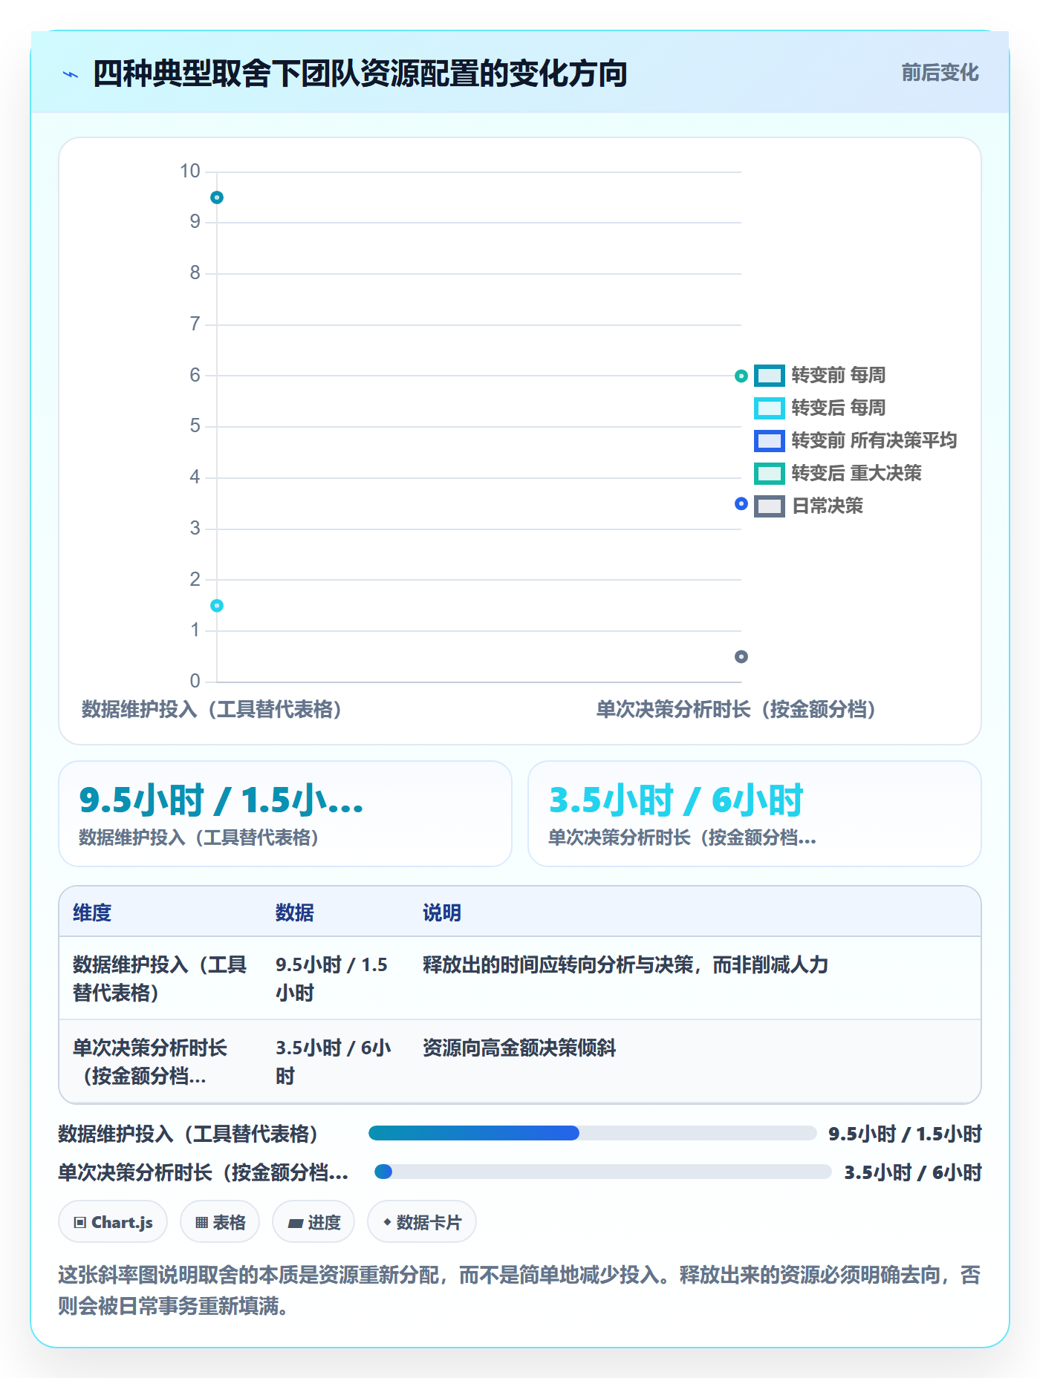This screenshot has width=1040, height=1378.
Task: Click the lightning icon beside the title
Action: (x=71, y=74)
